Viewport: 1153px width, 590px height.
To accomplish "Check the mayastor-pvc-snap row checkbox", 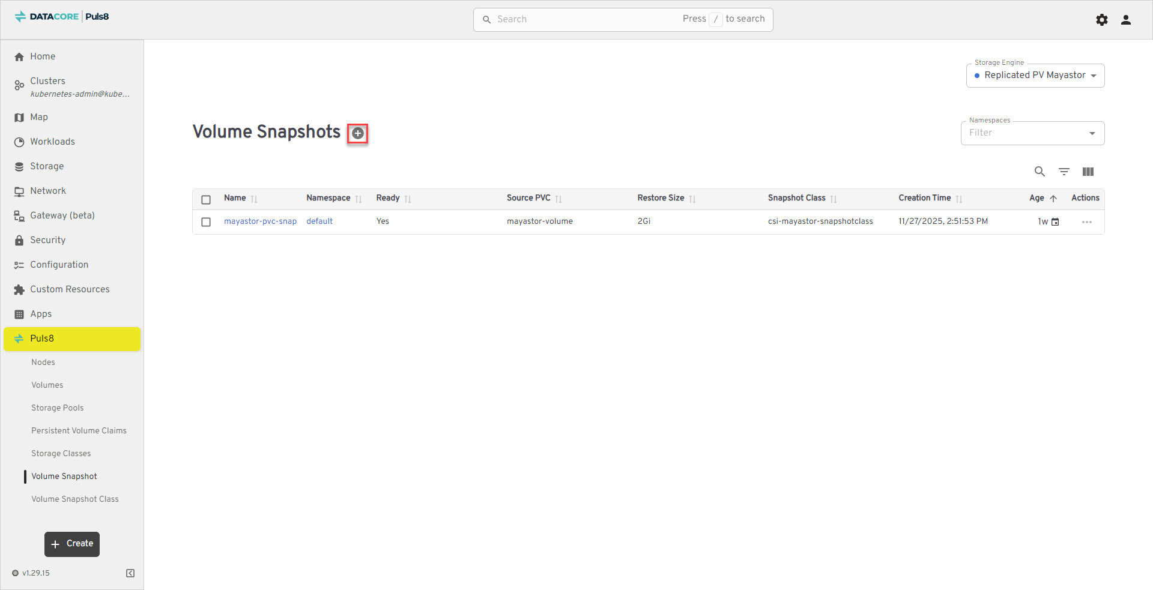I will (206, 222).
